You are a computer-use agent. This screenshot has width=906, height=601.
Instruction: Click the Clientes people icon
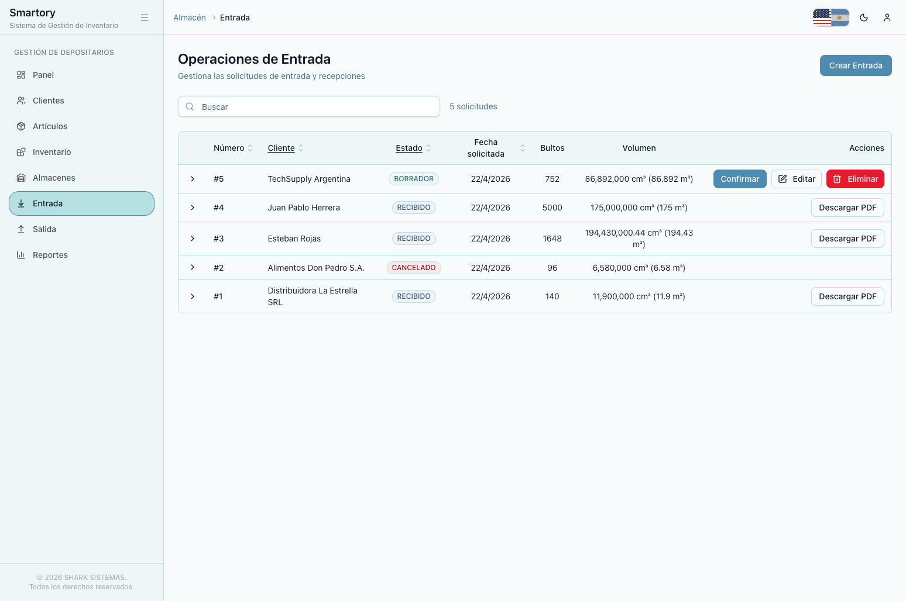(21, 101)
